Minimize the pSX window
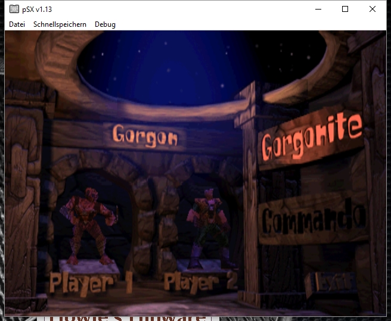The image size is (391, 321). [318, 9]
